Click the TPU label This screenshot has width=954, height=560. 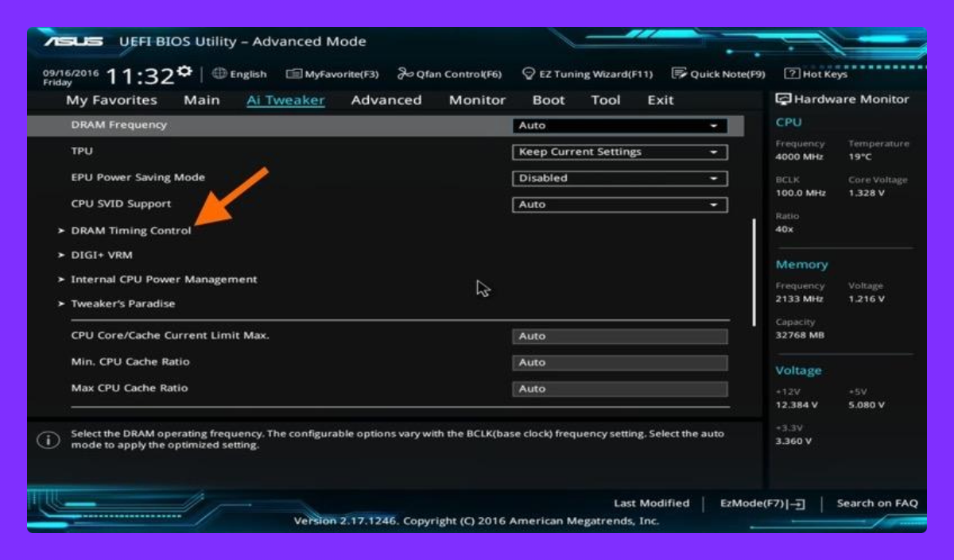coord(82,151)
